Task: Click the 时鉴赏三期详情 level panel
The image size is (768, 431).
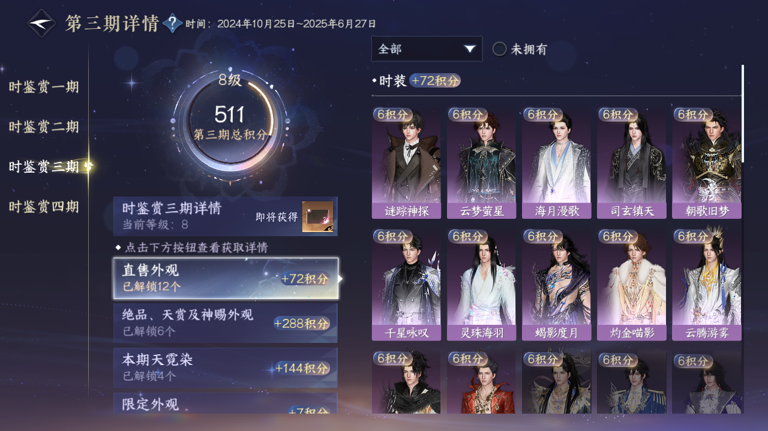Action: click(x=226, y=216)
